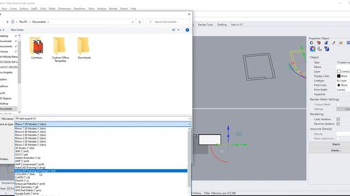This screenshot has width=350, height=196.
Task: Select 3D Objects in navigation pane
Action: [x=5, y=99]
